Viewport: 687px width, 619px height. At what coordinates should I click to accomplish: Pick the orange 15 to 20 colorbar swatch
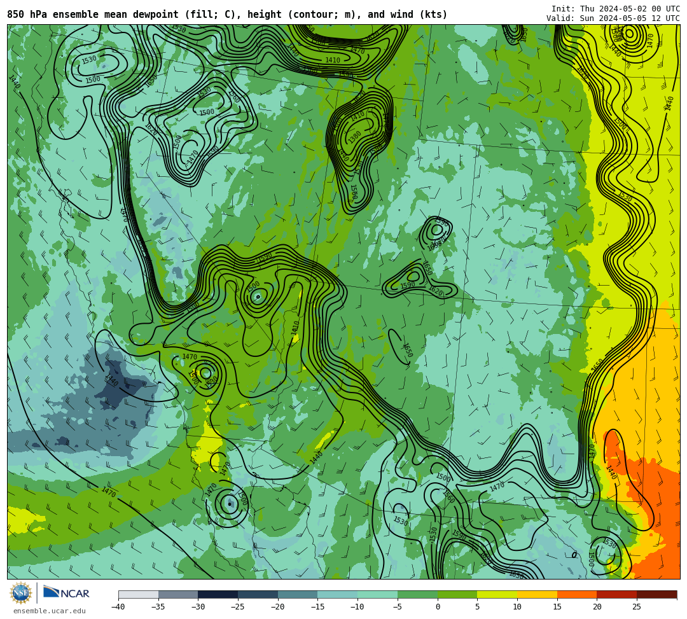(577, 594)
